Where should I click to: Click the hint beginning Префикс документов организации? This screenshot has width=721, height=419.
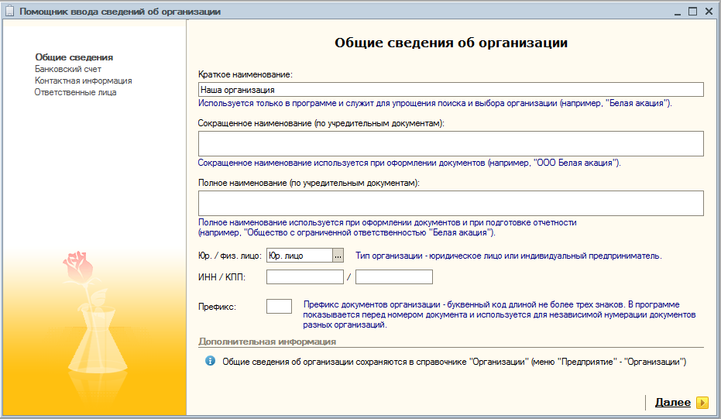click(x=500, y=314)
